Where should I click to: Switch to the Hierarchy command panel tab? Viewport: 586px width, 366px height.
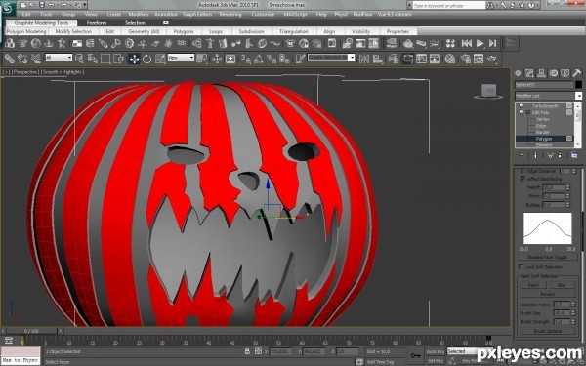point(541,73)
